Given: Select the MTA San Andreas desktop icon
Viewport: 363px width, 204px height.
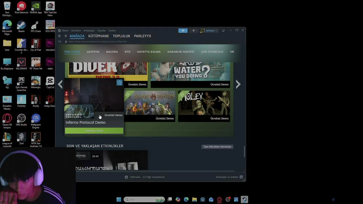Looking at the screenshot, I should pos(36,140).
